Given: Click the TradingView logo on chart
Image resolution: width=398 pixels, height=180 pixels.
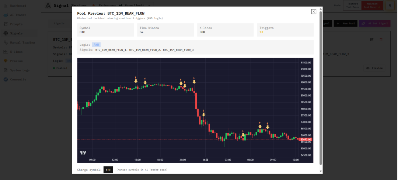Looking at the screenshot, I should click(x=83, y=153).
